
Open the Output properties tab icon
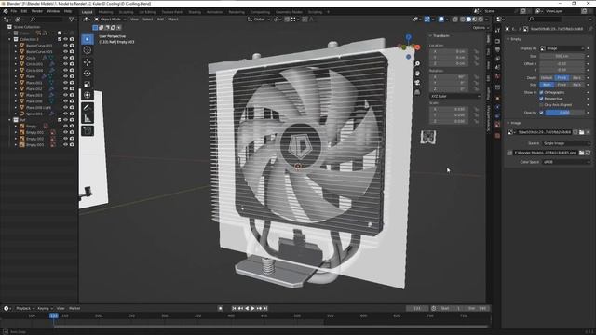tap(497, 49)
